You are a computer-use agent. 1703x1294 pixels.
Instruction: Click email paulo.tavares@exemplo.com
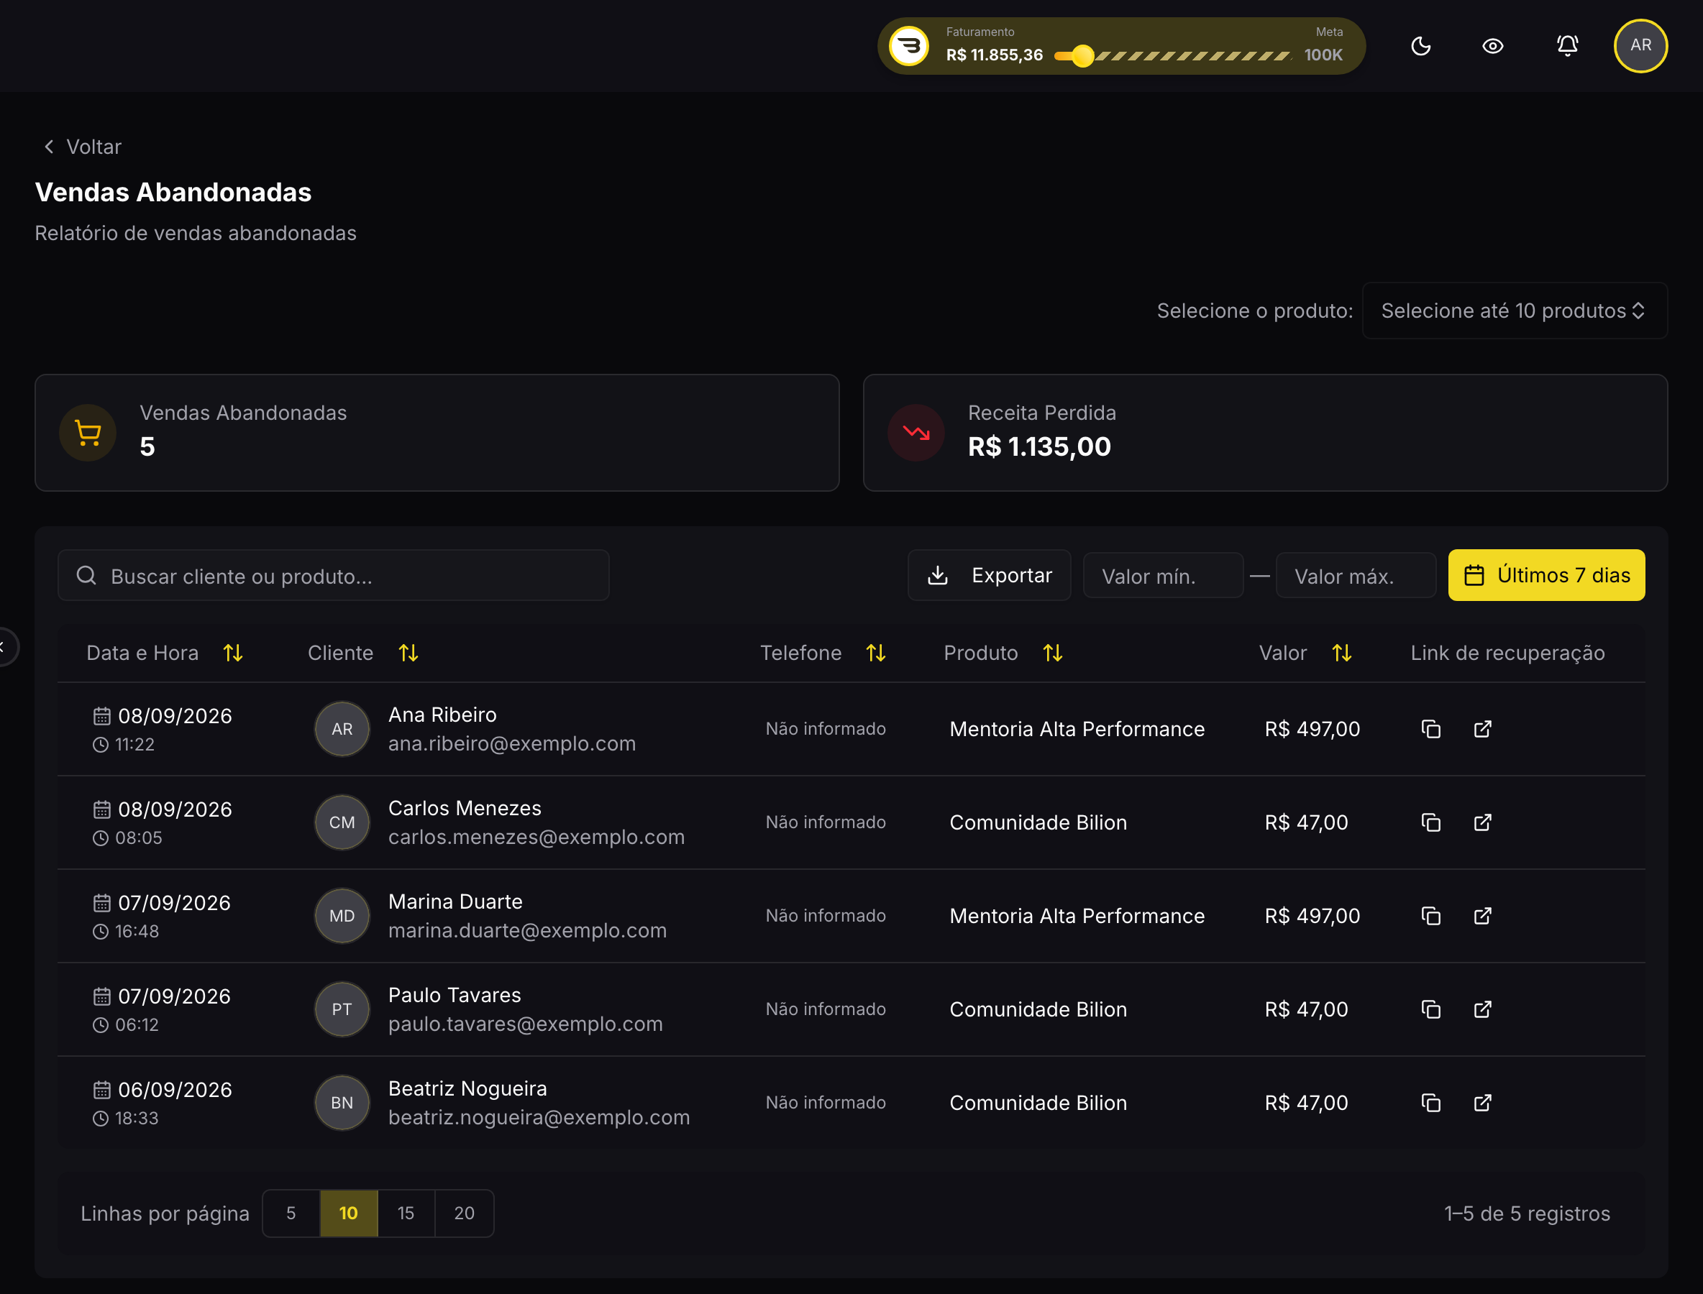coord(526,1024)
